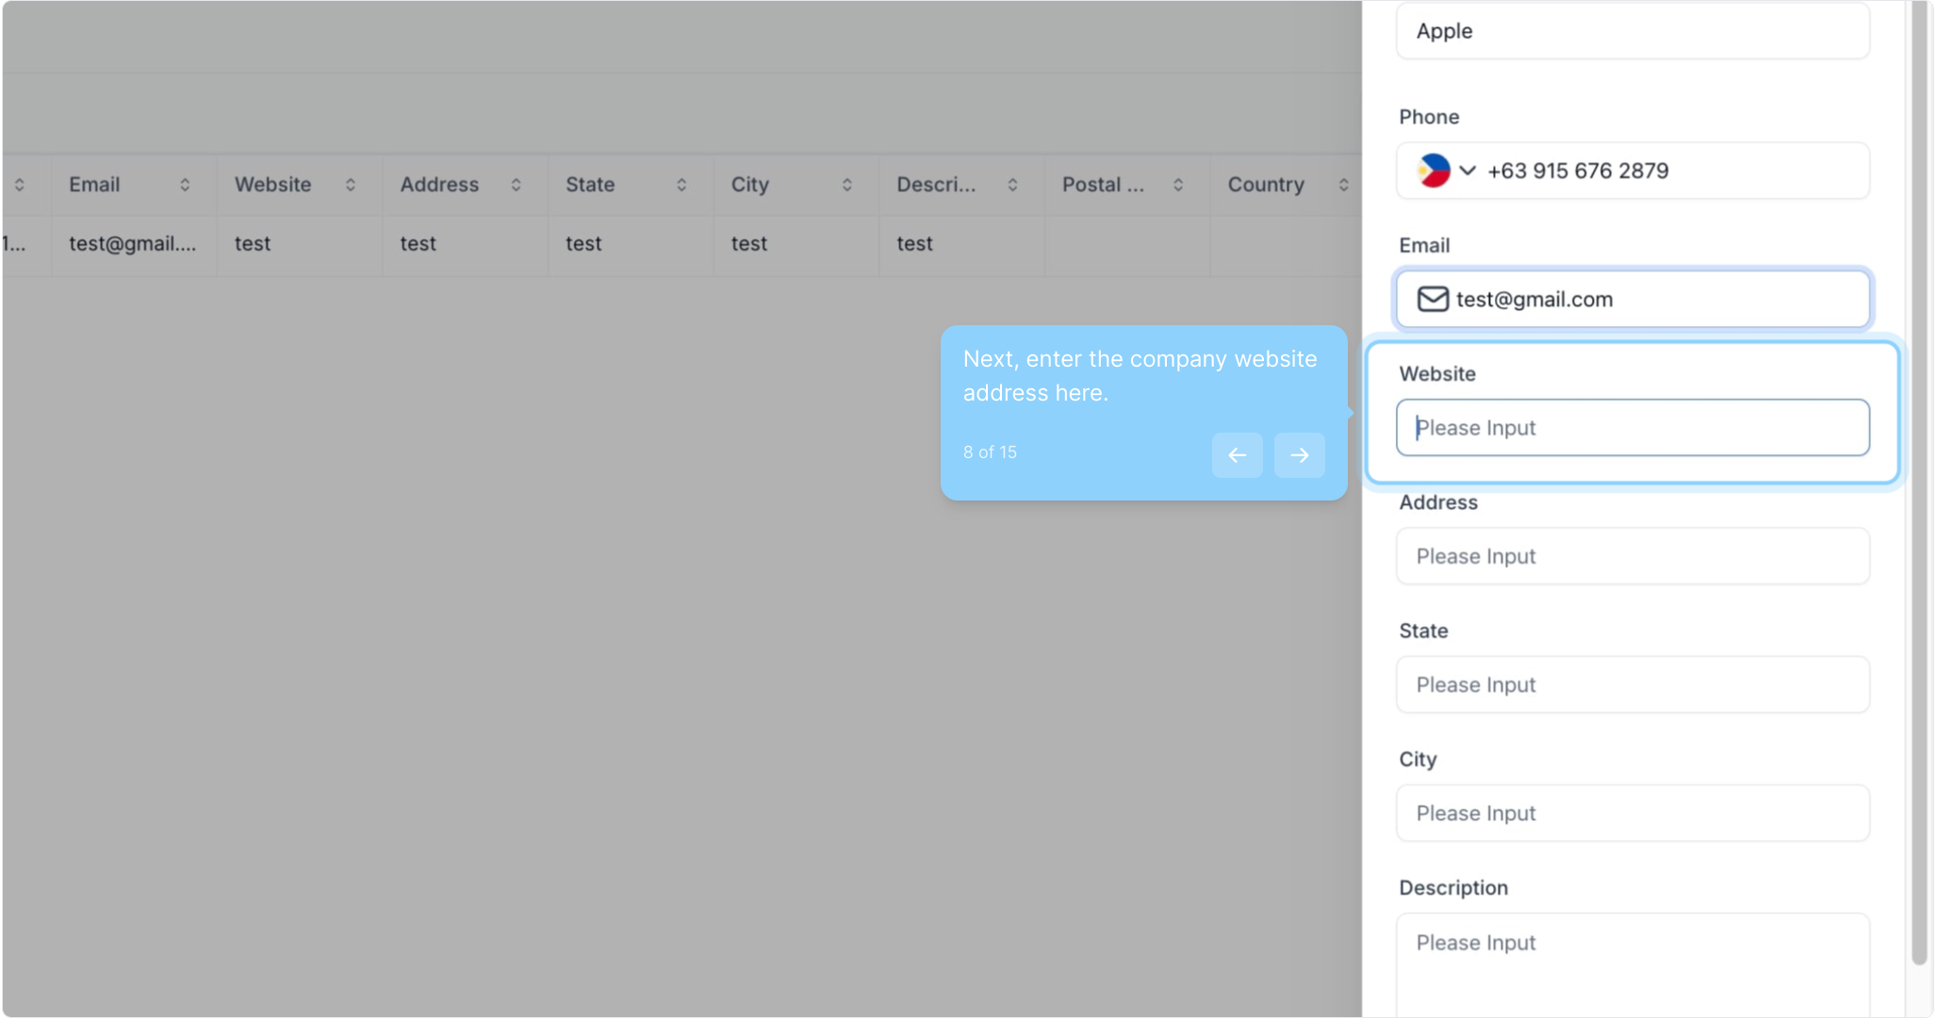Viewport: 1936px width, 1018px height.
Task: Sort by the Address column
Action: 516,185
